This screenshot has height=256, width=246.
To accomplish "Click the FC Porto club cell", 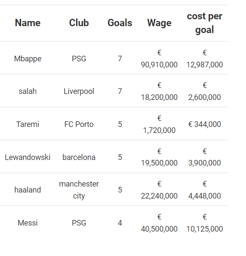I will point(79,124).
